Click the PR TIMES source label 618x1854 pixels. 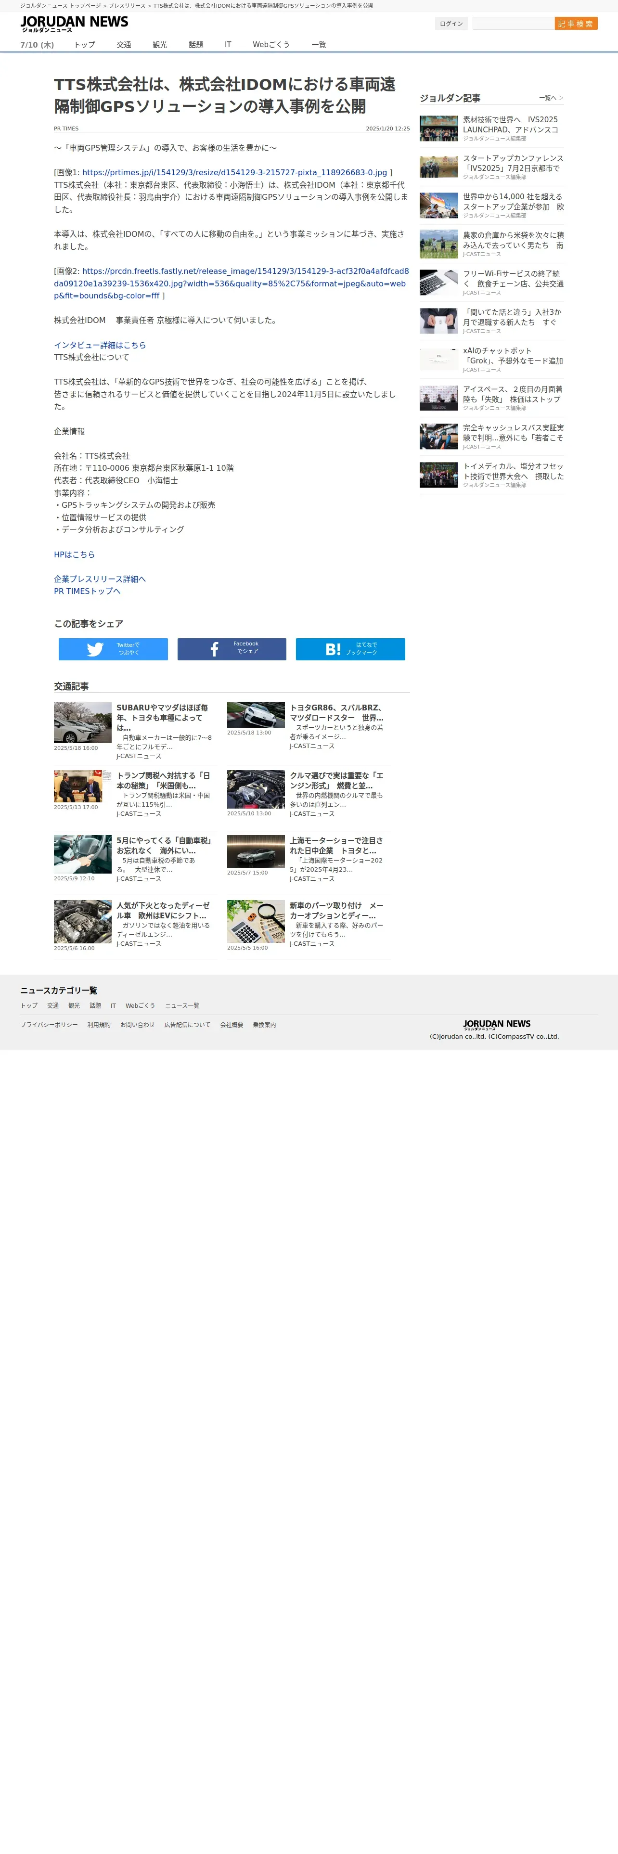click(66, 128)
